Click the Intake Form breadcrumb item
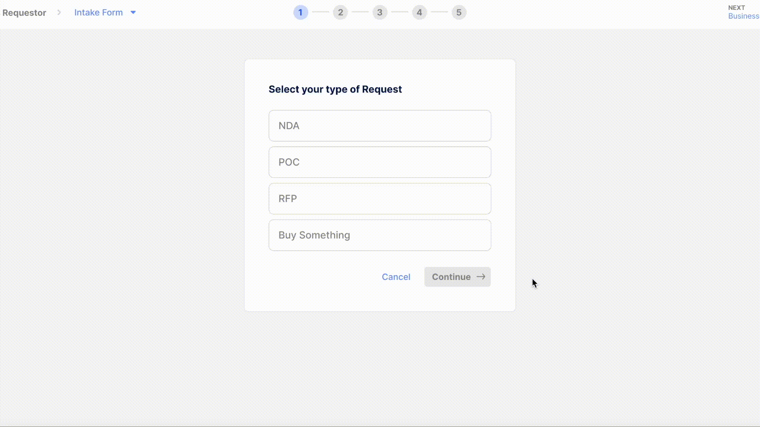This screenshot has height=427, width=760. (x=99, y=12)
